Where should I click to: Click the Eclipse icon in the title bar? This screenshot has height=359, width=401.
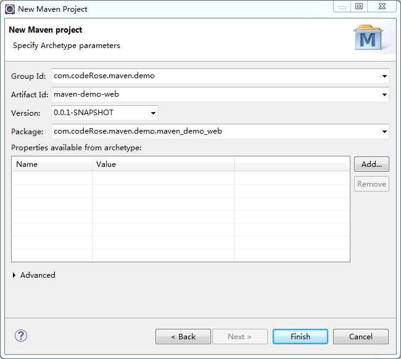(10, 9)
